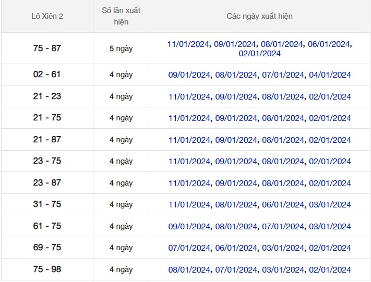Screen dimensions: 371x282
Task: Click 08/01/2024 in the 21 - 75 row
Action: tap(283, 118)
